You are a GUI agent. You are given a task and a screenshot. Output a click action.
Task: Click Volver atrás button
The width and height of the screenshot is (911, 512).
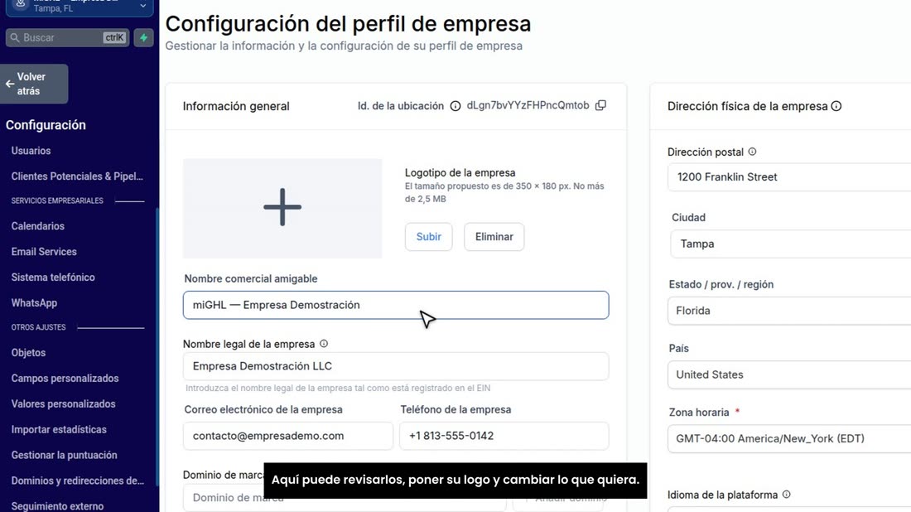[x=34, y=84]
